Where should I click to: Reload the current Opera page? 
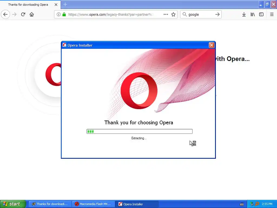(x=23, y=14)
